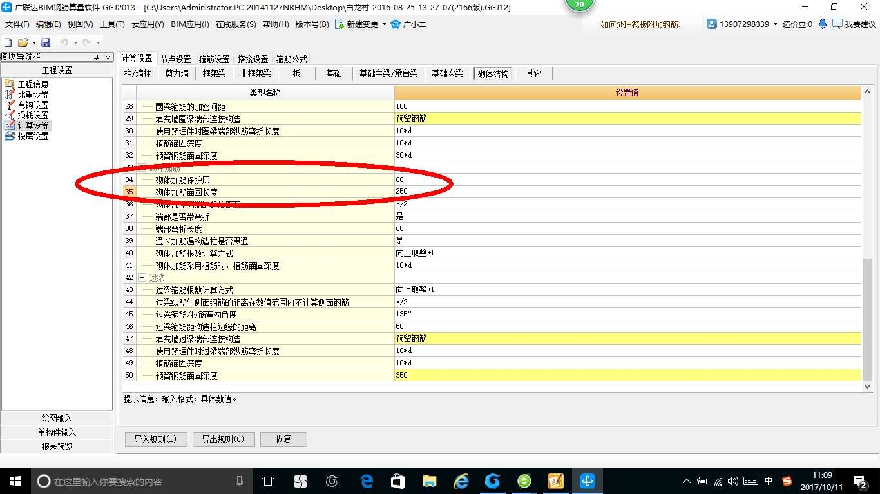Open the 编辑(E) menu
The width and height of the screenshot is (880, 494).
(x=48, y=24)
